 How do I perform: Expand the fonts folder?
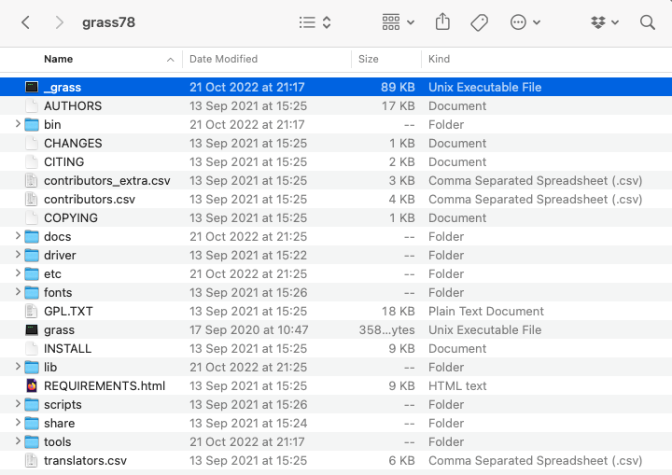click(x=18, y=292)
